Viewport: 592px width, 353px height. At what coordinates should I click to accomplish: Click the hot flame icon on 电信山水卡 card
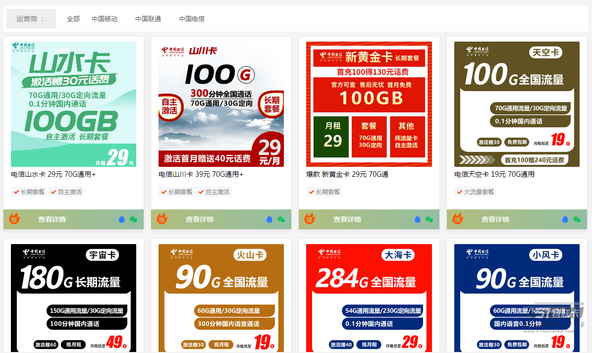click(x=14, y=219)
